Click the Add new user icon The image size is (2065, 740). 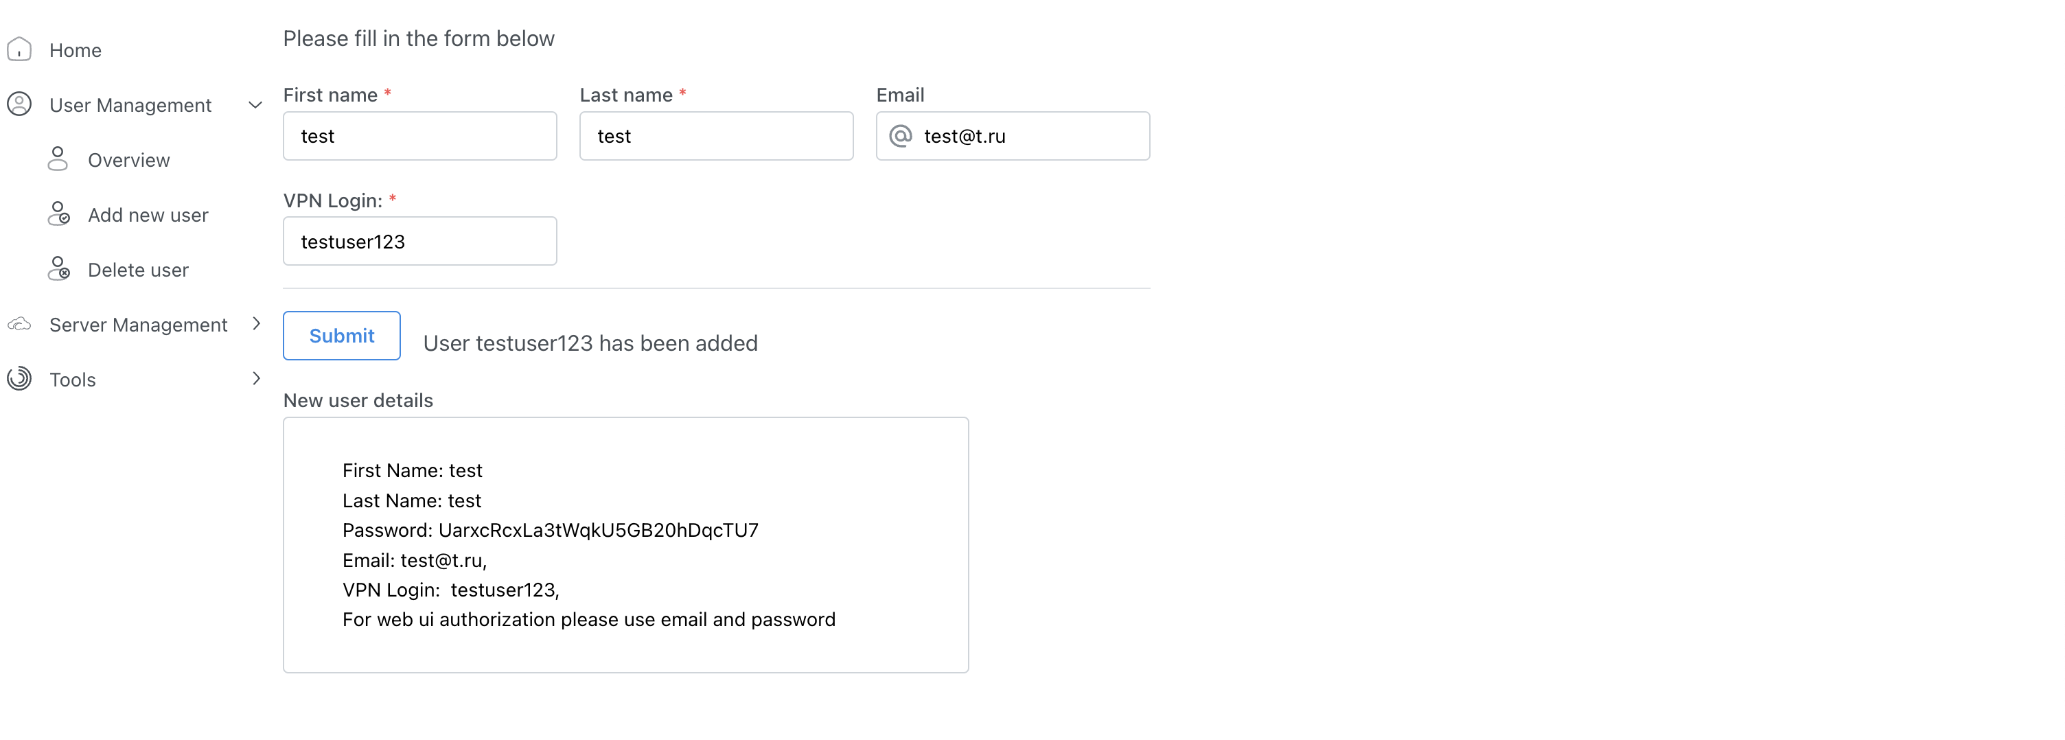[58, 214]
